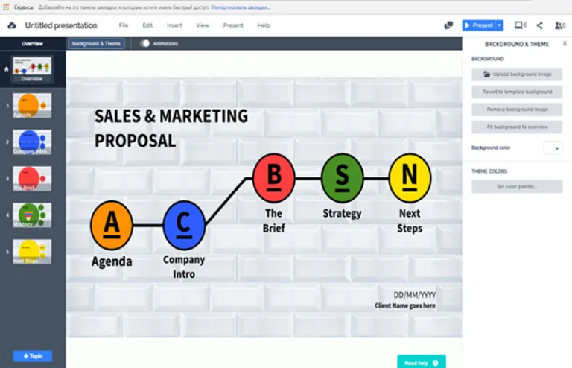Open the Help menu
The width and height of the screenshot is (572, 368).
click(264, 25)
